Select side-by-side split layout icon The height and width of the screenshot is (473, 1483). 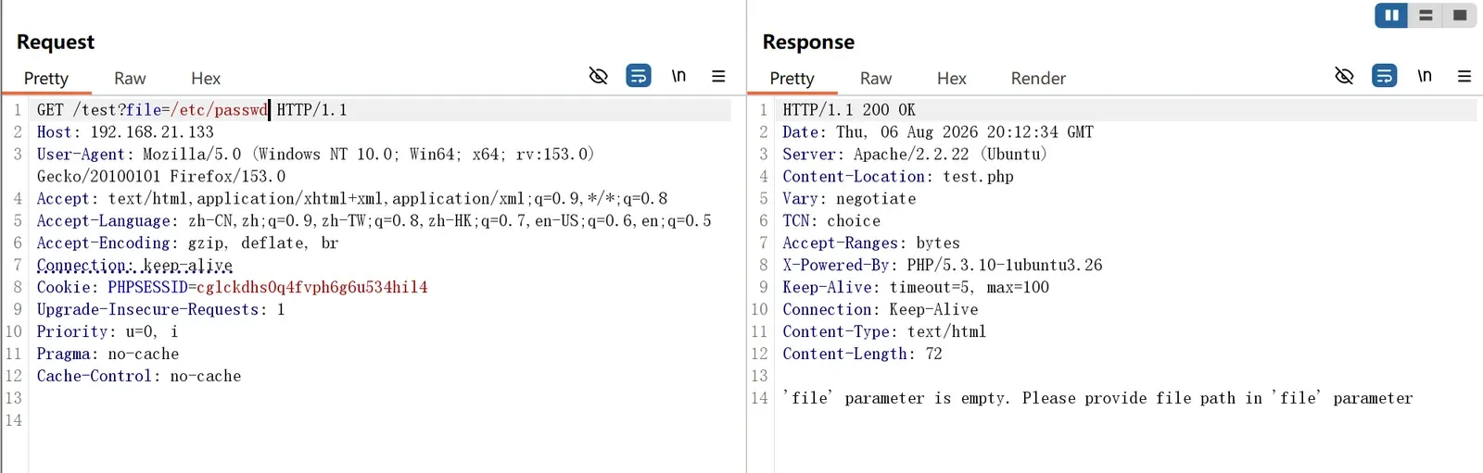[1391, 16]
